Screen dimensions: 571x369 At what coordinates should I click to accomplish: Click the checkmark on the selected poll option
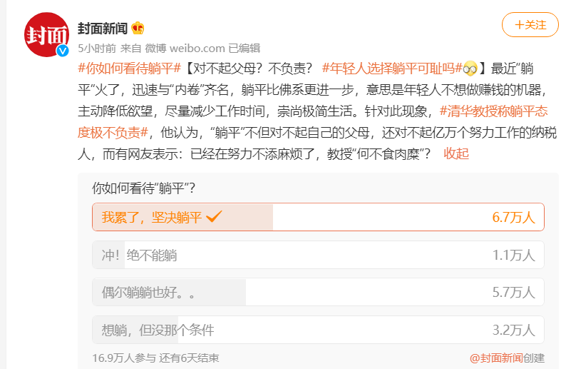coord(214,216)
